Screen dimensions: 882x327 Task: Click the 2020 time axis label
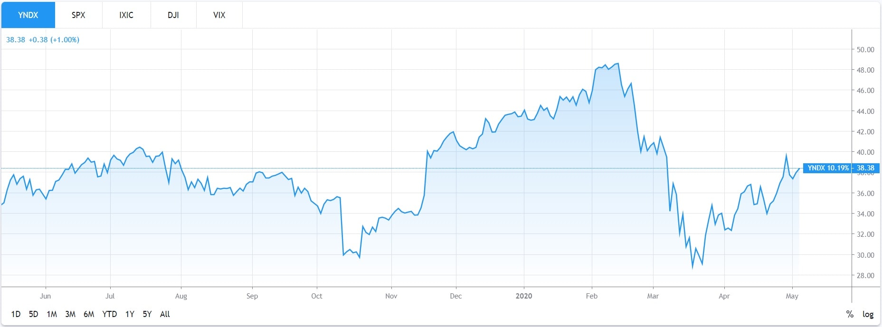point(524,296)
